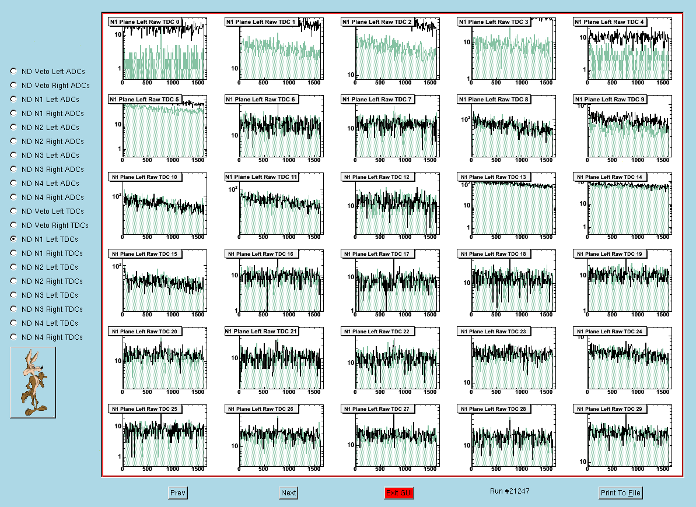Select ND N1 Left ADCs option
The image size is (696, 507).
(x=14, y=99)
